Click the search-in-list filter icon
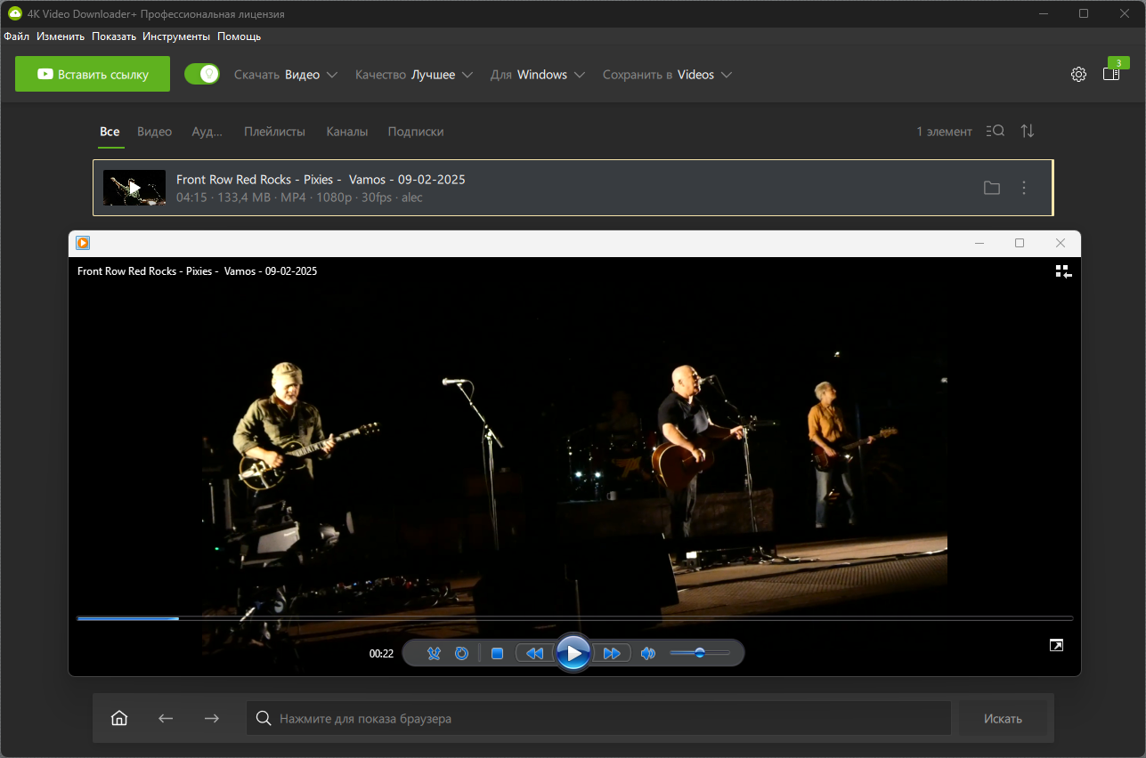 tap(996, 131)
